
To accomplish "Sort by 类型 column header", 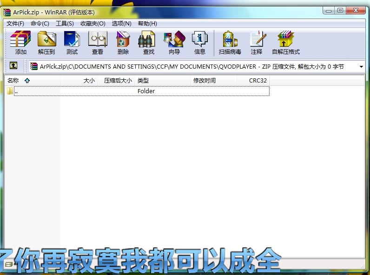I will 162,81.
